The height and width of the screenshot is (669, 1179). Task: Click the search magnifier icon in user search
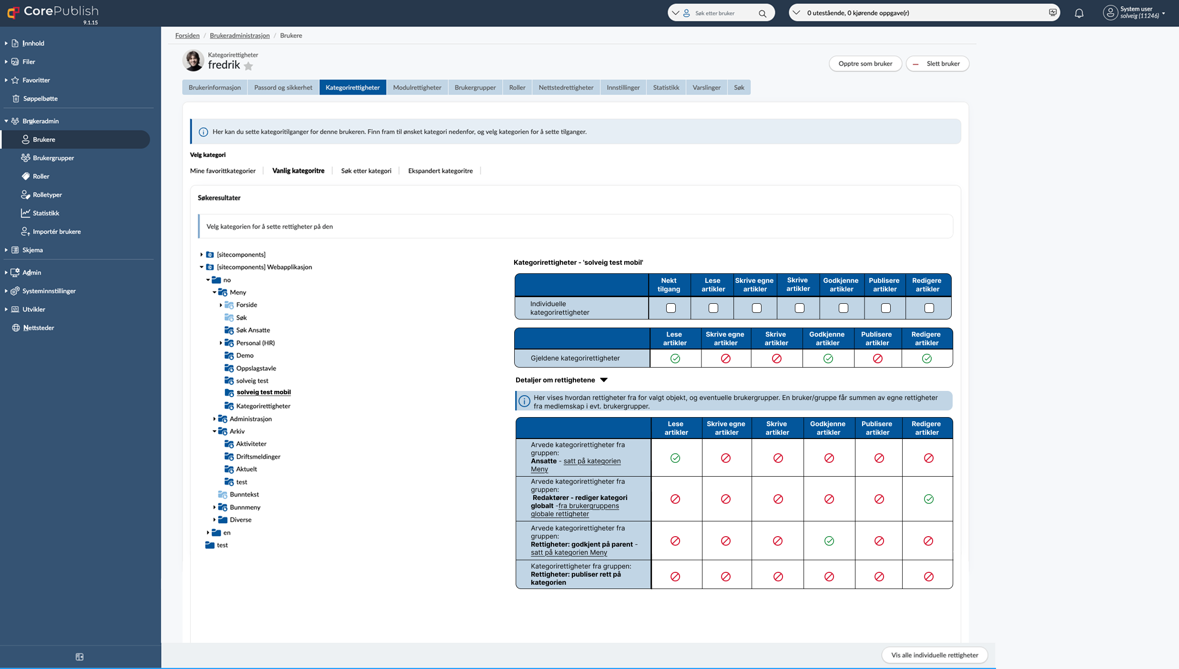point(762,13)
